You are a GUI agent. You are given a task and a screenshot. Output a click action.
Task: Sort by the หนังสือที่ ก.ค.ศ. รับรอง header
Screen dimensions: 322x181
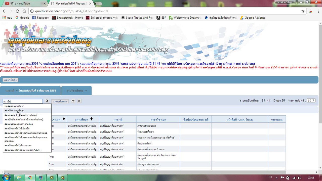point(240,120)
